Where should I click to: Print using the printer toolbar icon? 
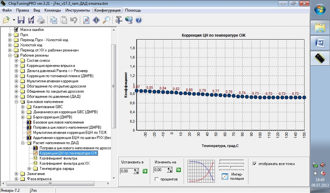point(41,20)
